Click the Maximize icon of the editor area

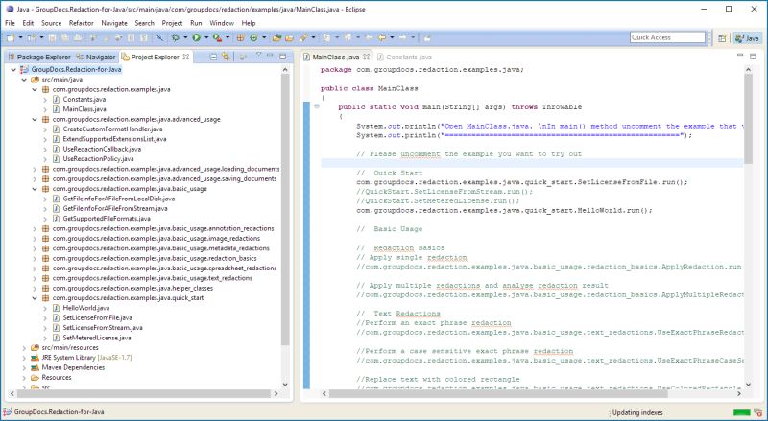[x=754, y=57]
